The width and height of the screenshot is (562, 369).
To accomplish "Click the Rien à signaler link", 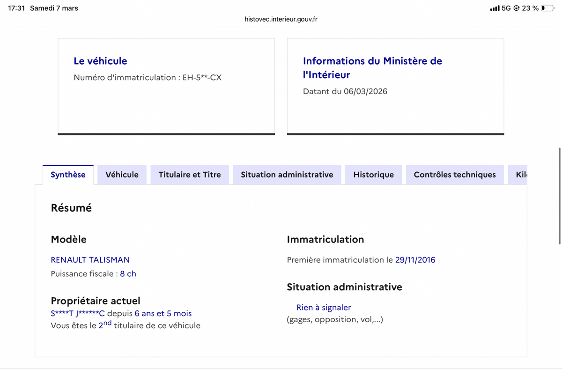I will 324,307.
